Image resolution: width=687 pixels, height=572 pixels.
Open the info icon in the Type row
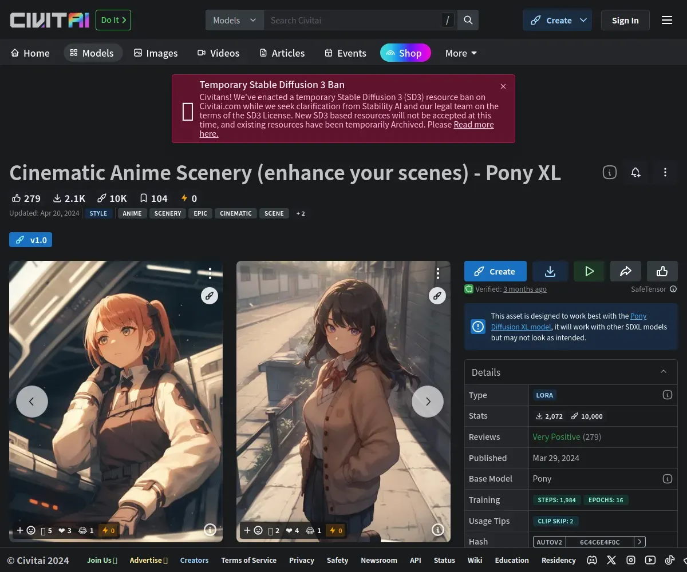(667, 395)
